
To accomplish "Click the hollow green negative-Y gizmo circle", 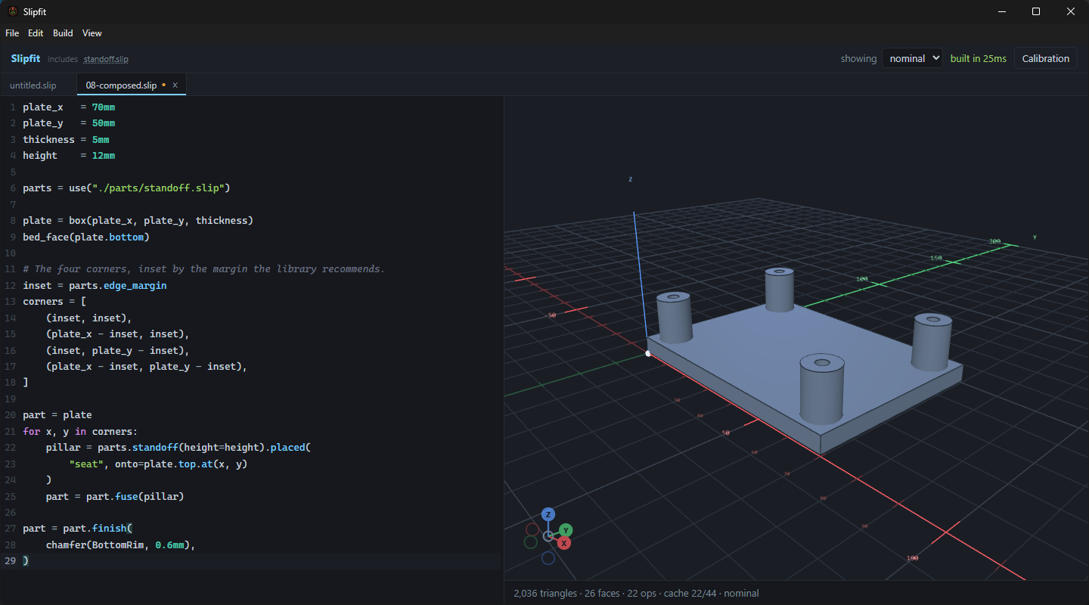I will (531, 542).
